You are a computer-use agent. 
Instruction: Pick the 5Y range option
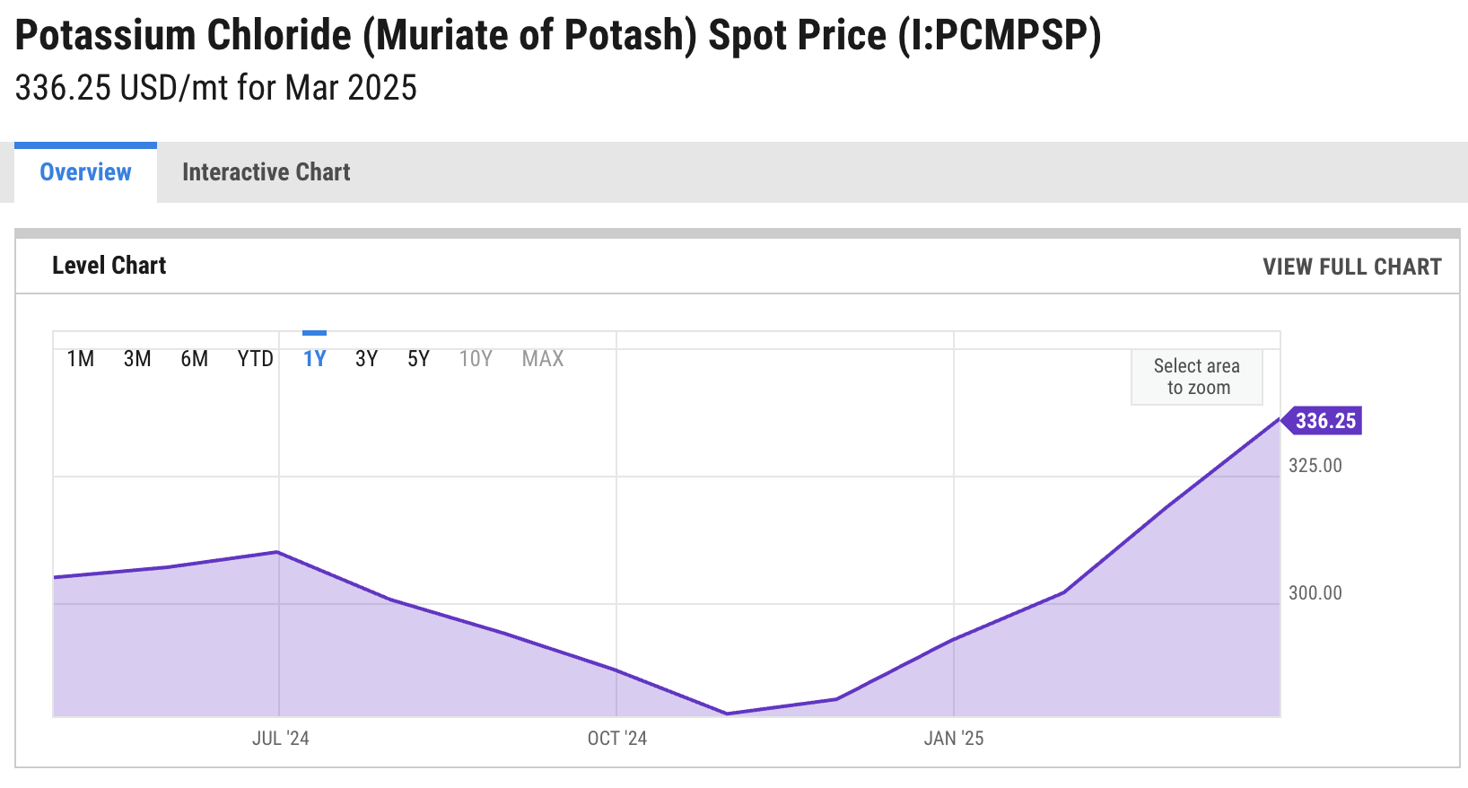(x=418, y=359)
